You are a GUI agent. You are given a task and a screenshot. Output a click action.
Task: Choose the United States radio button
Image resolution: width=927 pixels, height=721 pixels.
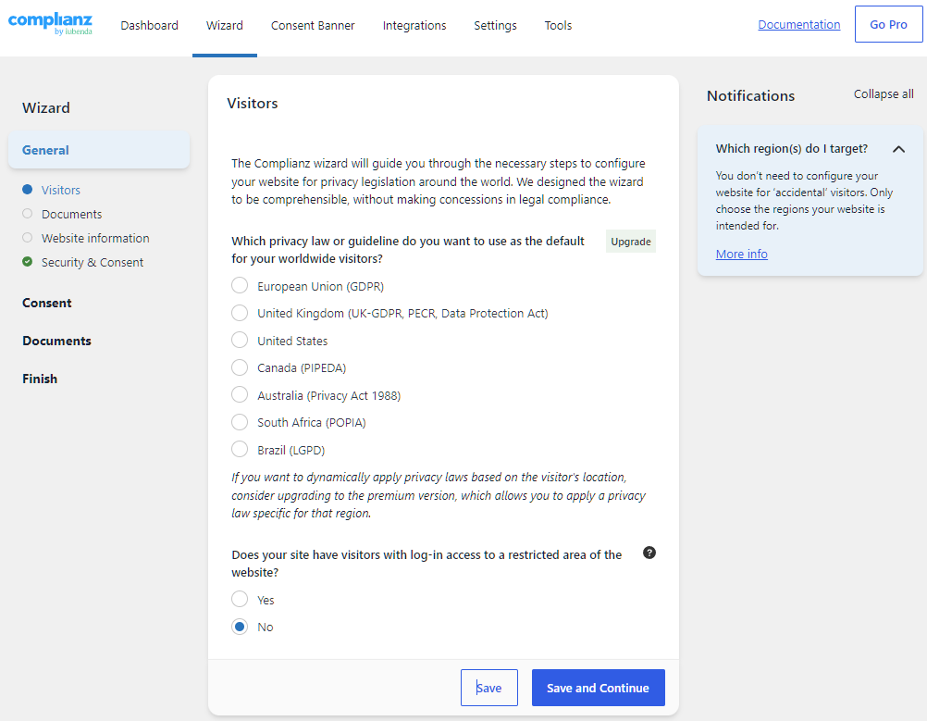(240, 340)
